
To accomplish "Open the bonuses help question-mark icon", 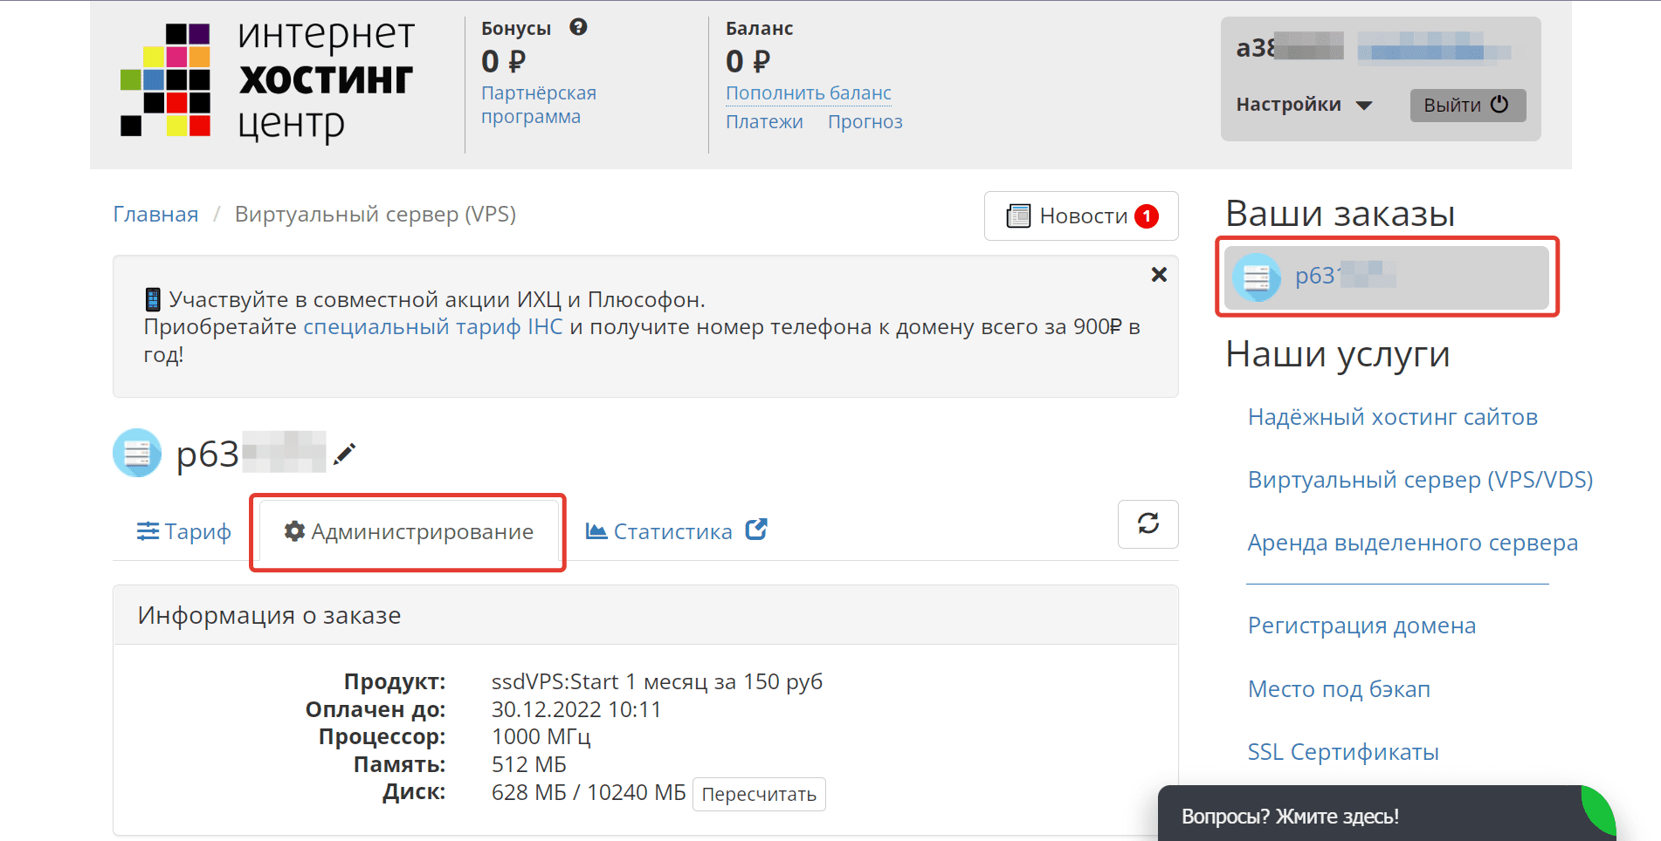I will click(578, 27).
